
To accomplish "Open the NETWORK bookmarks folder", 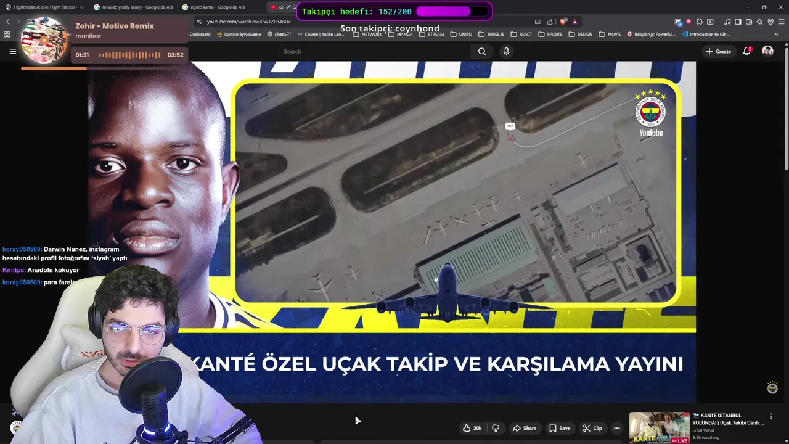I will pos(367,34).
